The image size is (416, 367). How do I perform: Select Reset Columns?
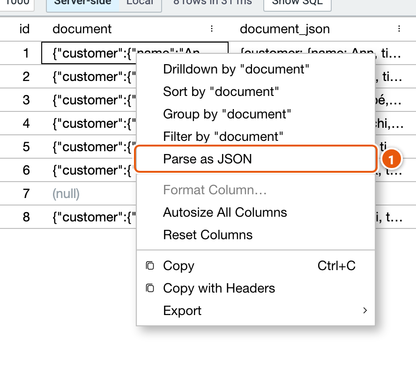tap(255, 235)
